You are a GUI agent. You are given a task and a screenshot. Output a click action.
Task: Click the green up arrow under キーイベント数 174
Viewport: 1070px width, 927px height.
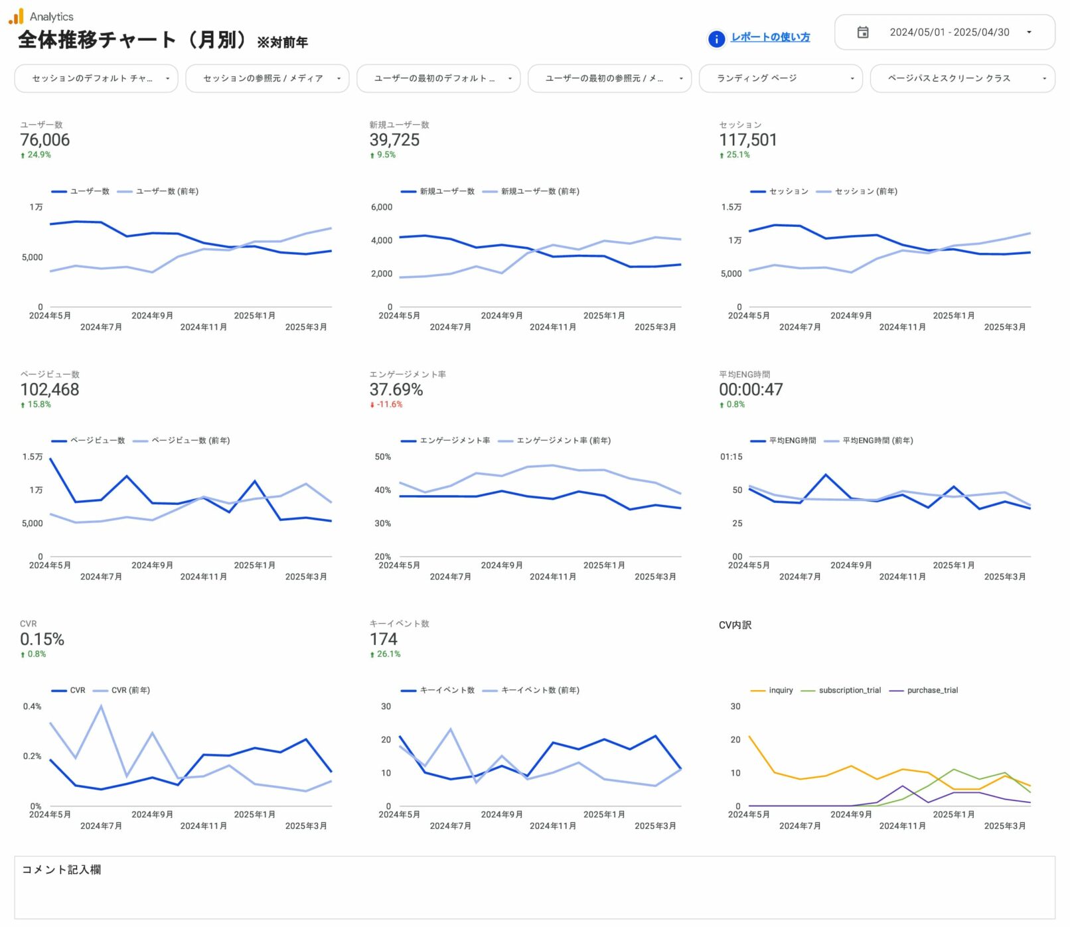(372, 654)
